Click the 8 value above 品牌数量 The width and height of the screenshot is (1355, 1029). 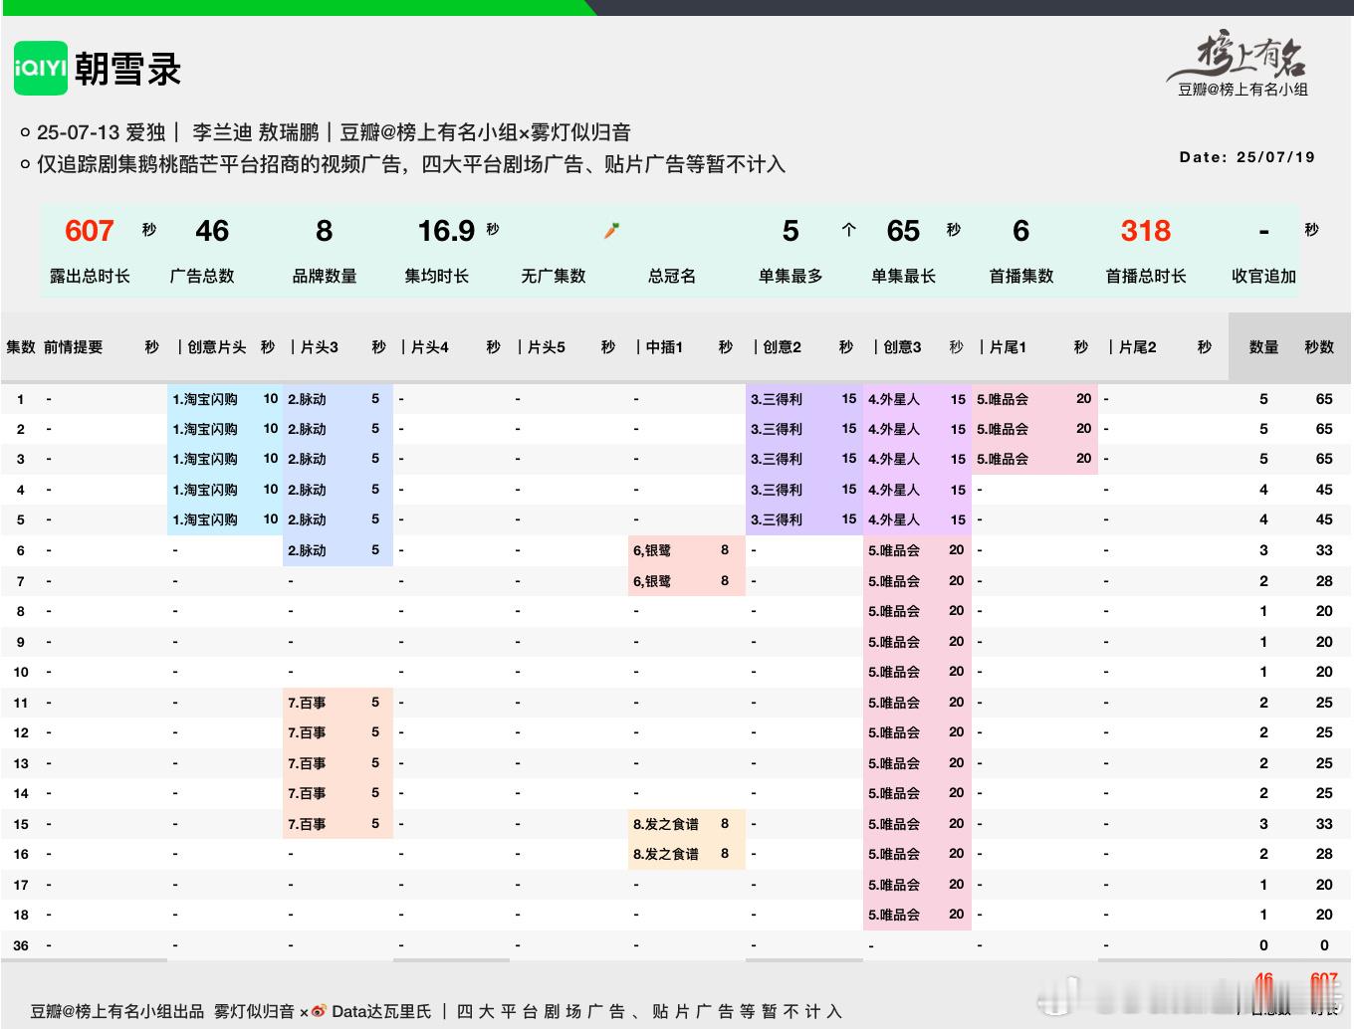pos(325,231)
